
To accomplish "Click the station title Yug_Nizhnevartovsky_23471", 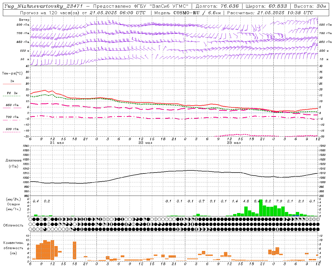I will pyautogui.click(x=43, y=6).
